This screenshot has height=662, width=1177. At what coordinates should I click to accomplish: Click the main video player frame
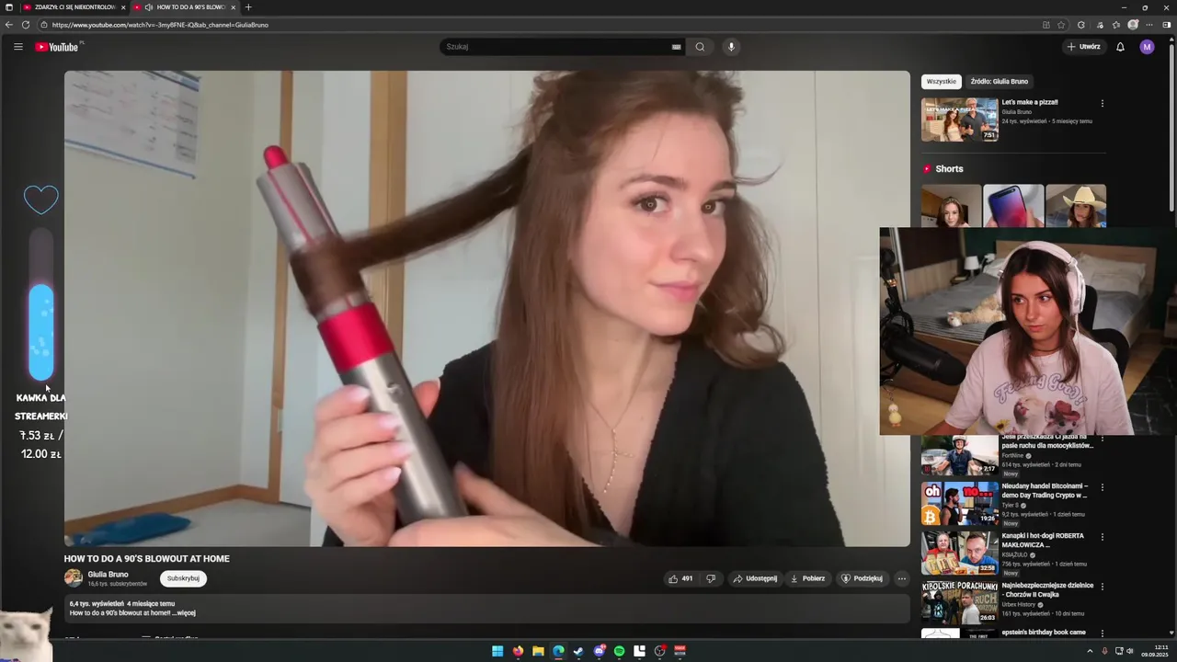point(486,309)
